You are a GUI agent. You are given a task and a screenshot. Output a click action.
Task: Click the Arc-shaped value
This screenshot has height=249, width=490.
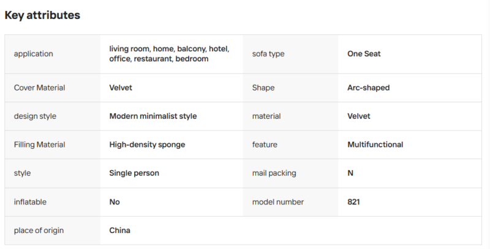[369, 87]
